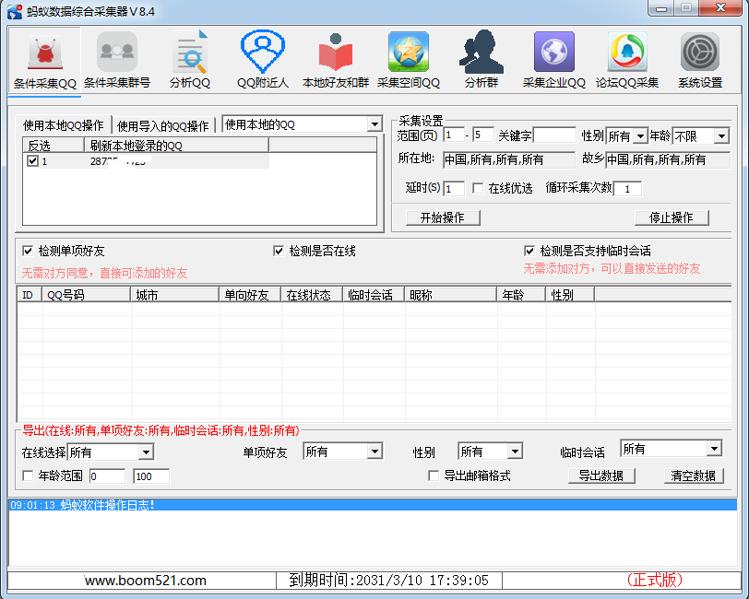
Task: Click the maximum age field showing 100
Action: coord(151,476)
